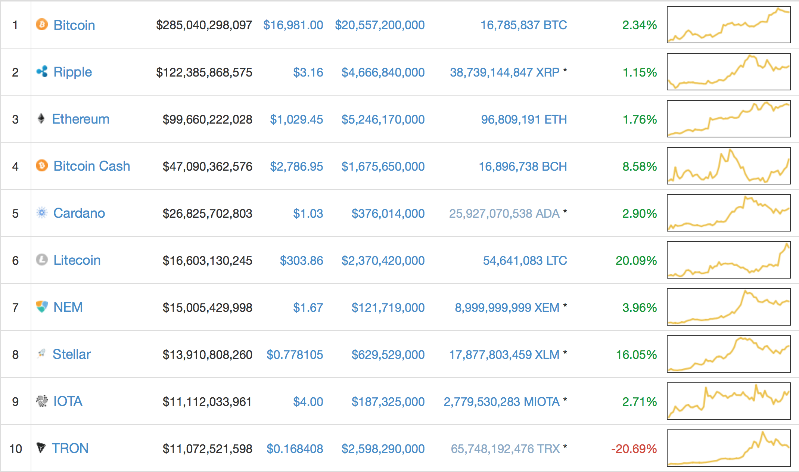This screenshot has height=472, width=799.
Task: Open the Stellar coin page link
Action: click(72, 354)
